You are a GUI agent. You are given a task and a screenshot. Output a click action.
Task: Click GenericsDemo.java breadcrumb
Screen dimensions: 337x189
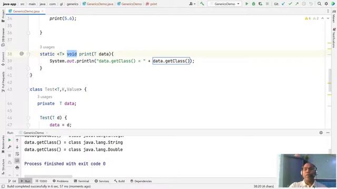point(98,4)
